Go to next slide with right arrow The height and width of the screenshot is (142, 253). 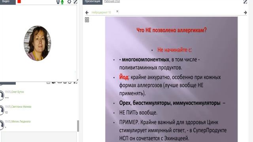tap(245, 12)
